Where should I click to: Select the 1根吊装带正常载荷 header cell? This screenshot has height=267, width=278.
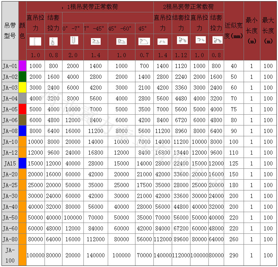(90, 7)
